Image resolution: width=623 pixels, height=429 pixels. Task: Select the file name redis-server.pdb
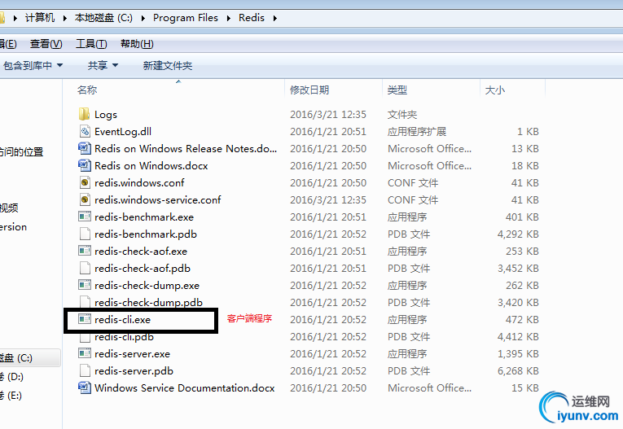point(134,371)
